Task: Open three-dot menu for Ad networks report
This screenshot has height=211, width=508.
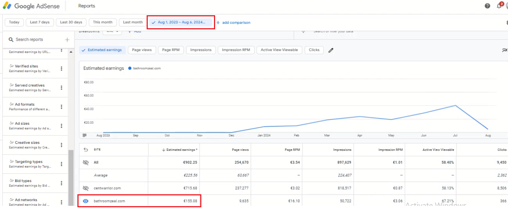Action: click(61, 202)
